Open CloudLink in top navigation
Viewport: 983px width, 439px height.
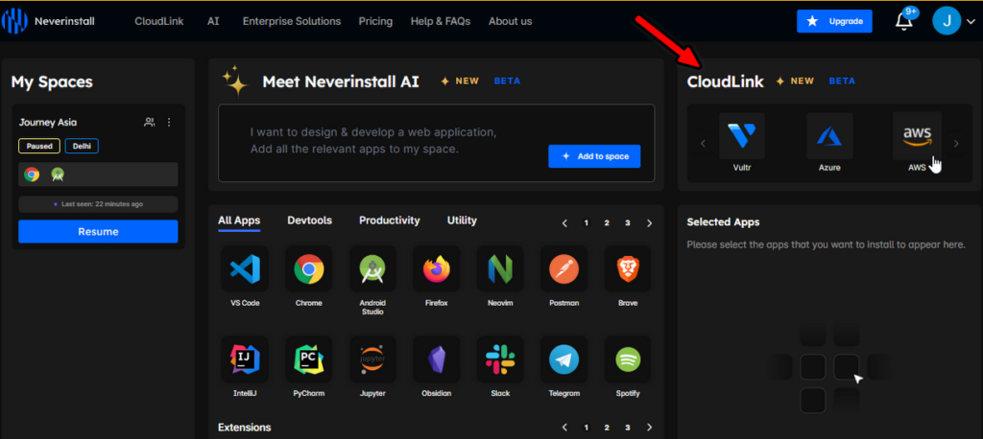tap(159, 21)
